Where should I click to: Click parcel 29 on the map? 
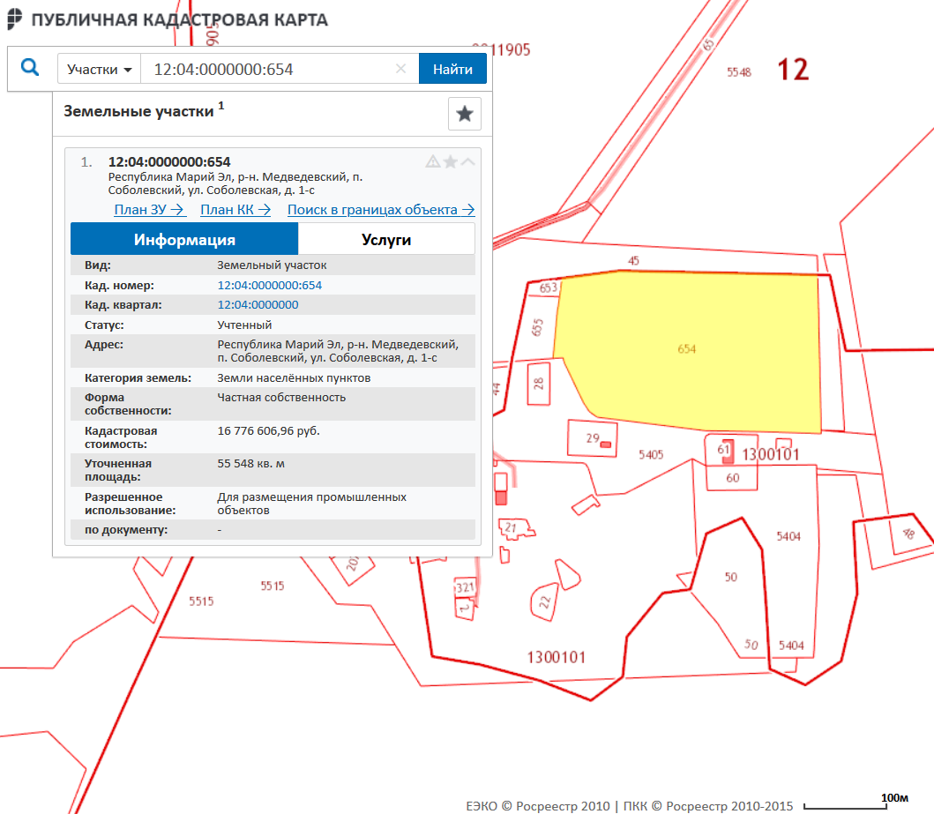[x=592, y=438]
